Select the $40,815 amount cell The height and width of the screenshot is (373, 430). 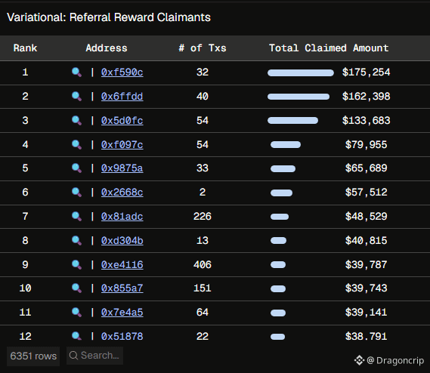pos(366,241)
